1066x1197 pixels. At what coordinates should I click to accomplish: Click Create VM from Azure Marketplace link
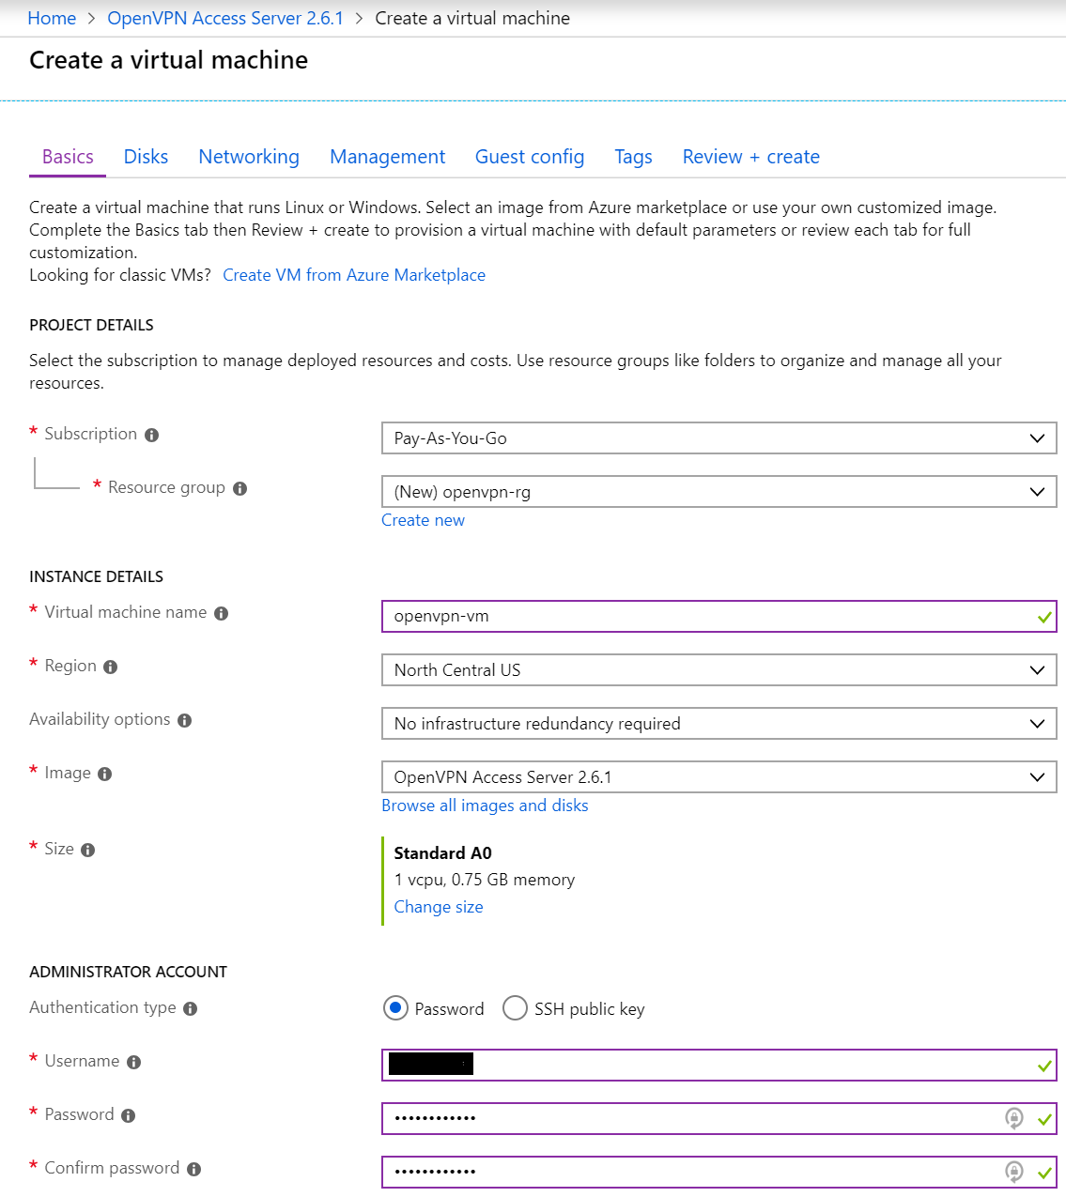[x=354, y=275]
